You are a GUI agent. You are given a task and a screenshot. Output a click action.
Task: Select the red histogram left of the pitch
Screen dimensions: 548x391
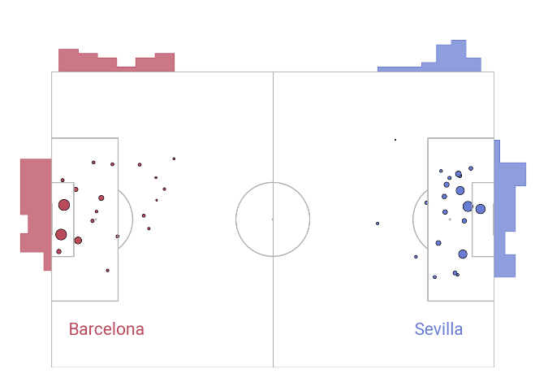point(35,203)
